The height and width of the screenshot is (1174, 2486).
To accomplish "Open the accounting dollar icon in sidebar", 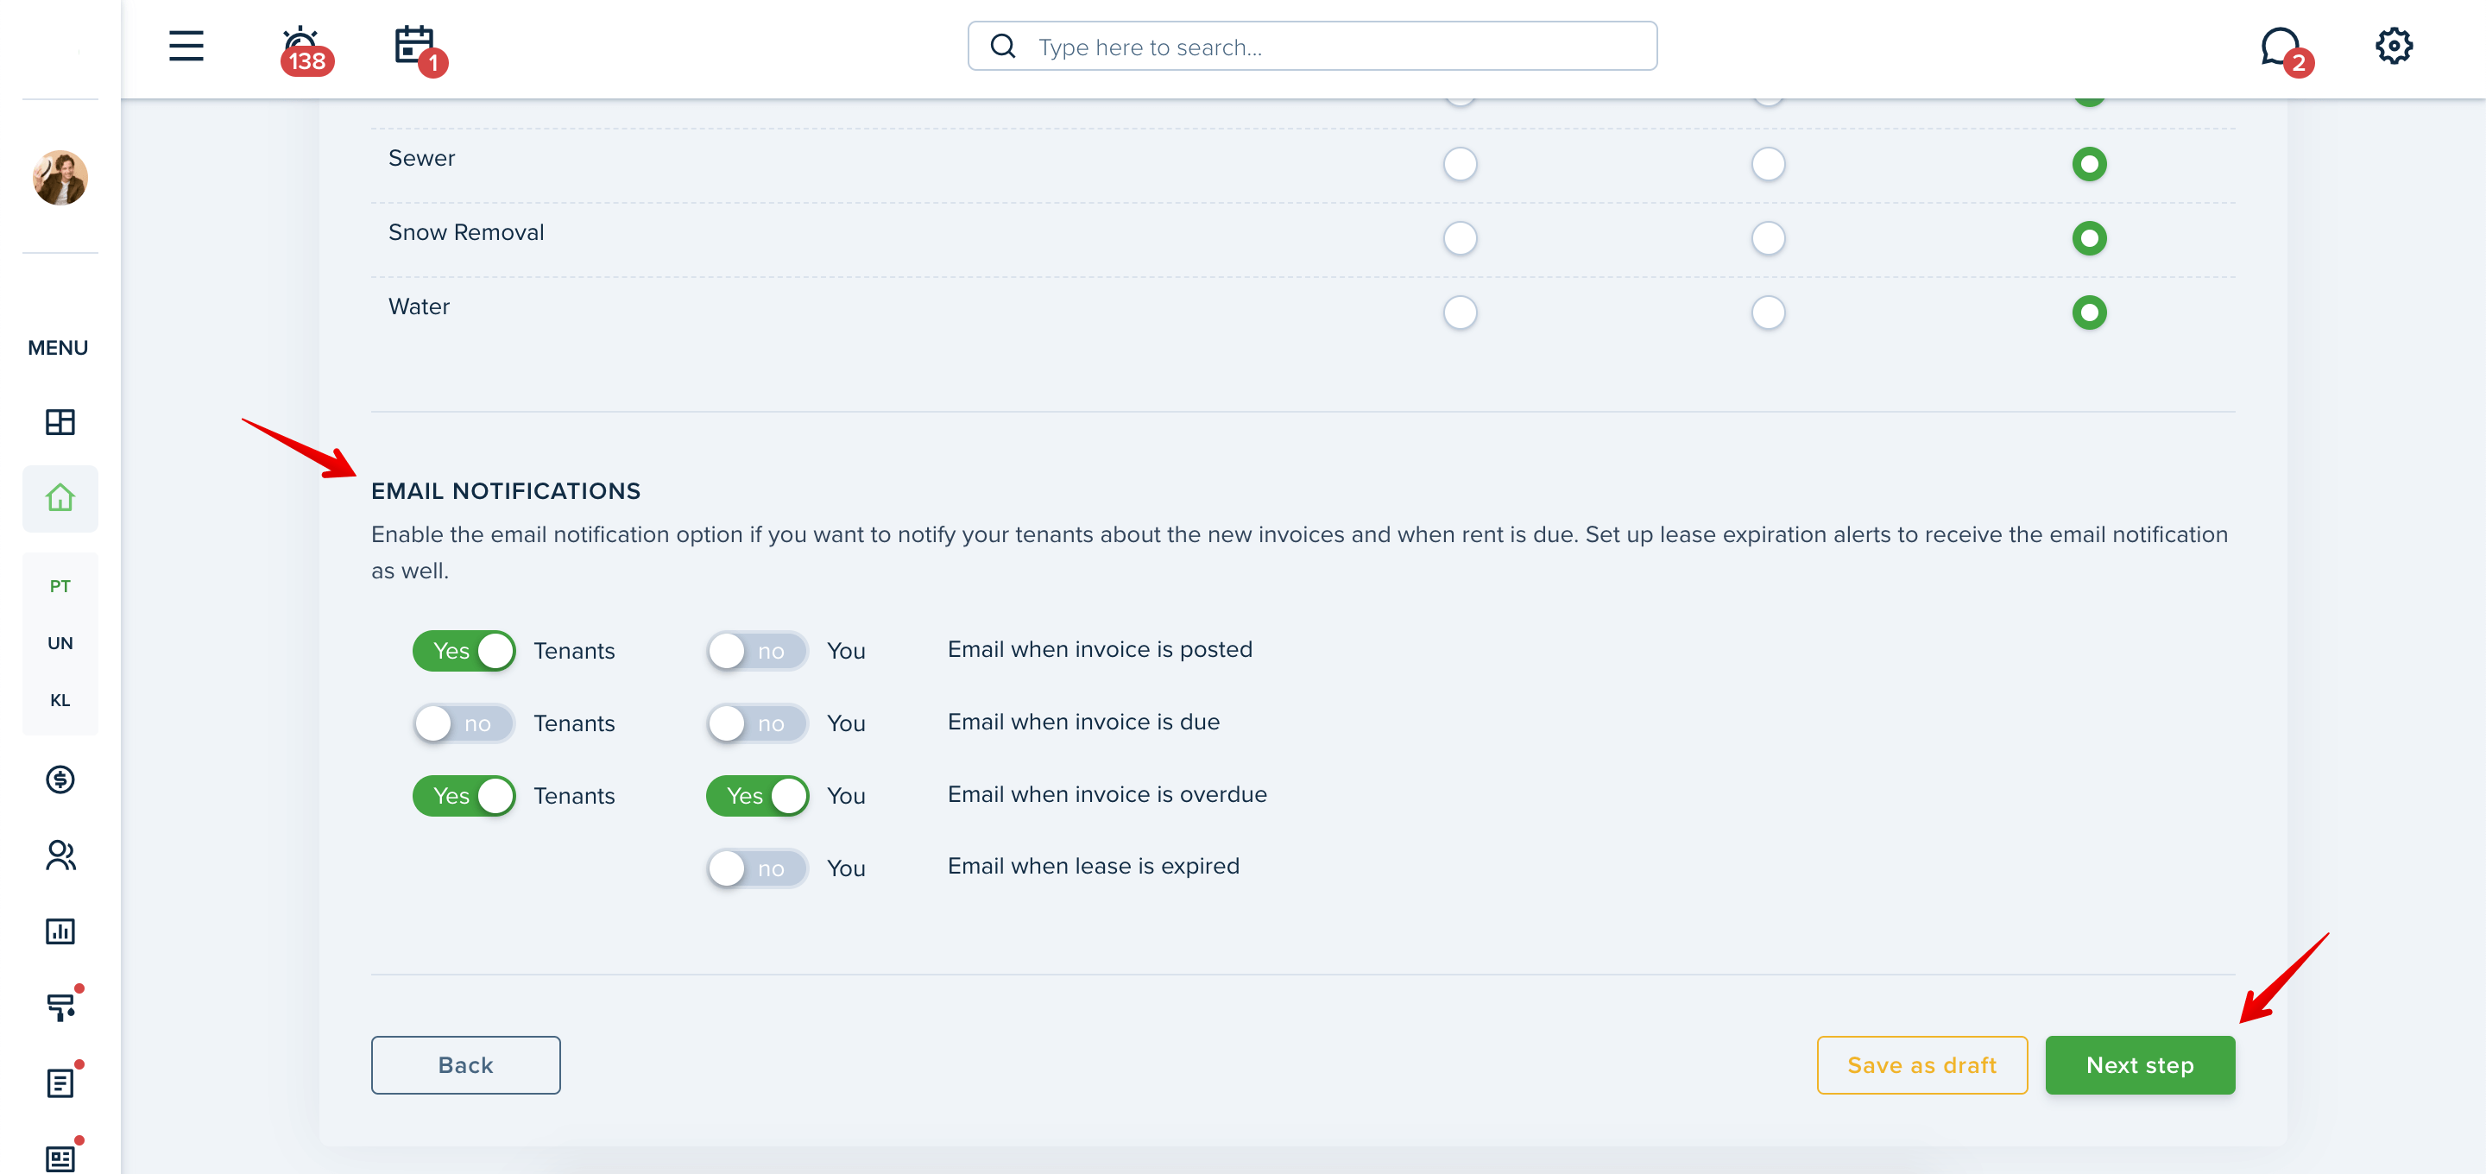I will (x=60, y=780).
